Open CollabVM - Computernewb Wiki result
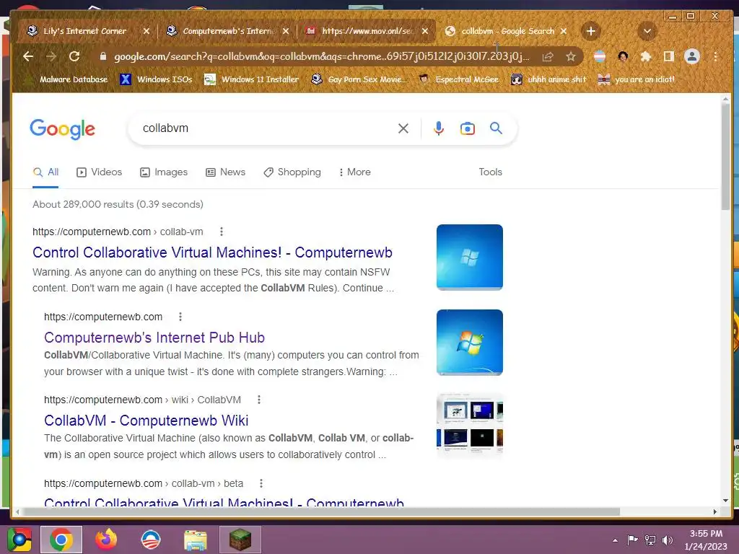The height and width of the screenshot is (554, 739). click(146, 421)
